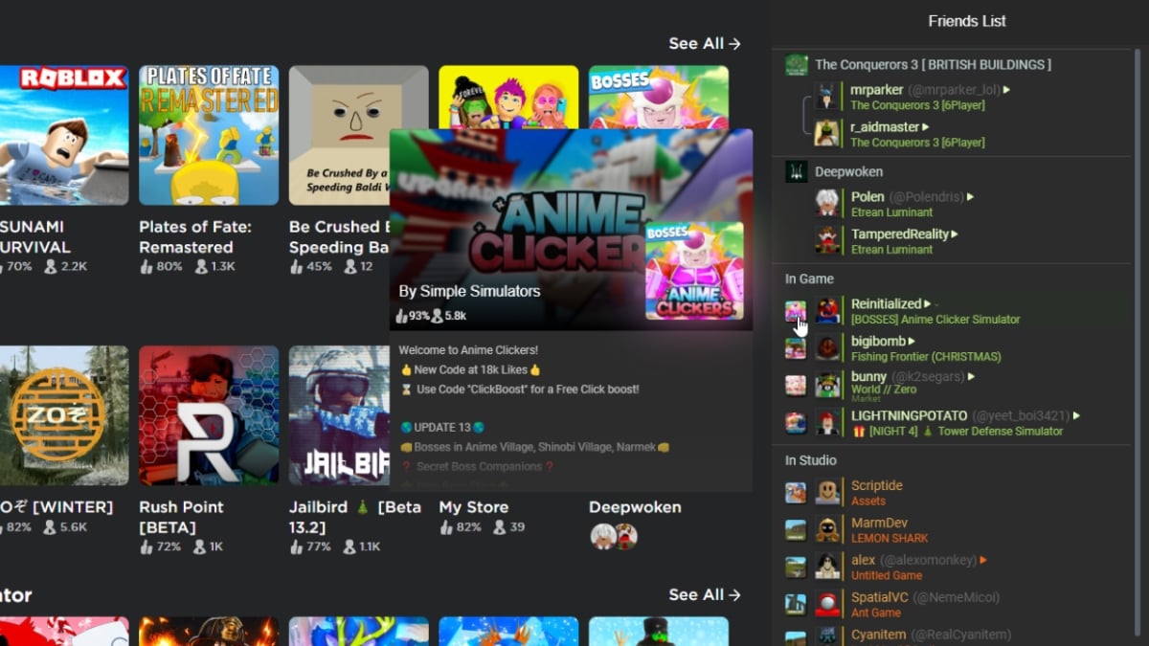Expand alex's arrow in the In Studio section
The width and height of the screenshot is (1149, 646).
(982, 559)
